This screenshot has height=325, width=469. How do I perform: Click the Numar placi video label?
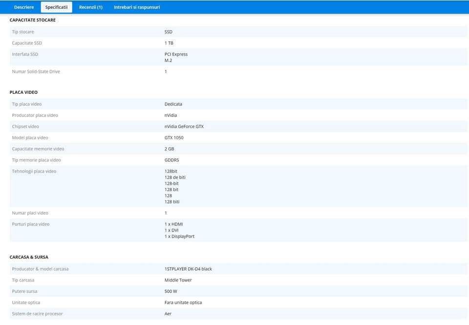click(30, 213)
